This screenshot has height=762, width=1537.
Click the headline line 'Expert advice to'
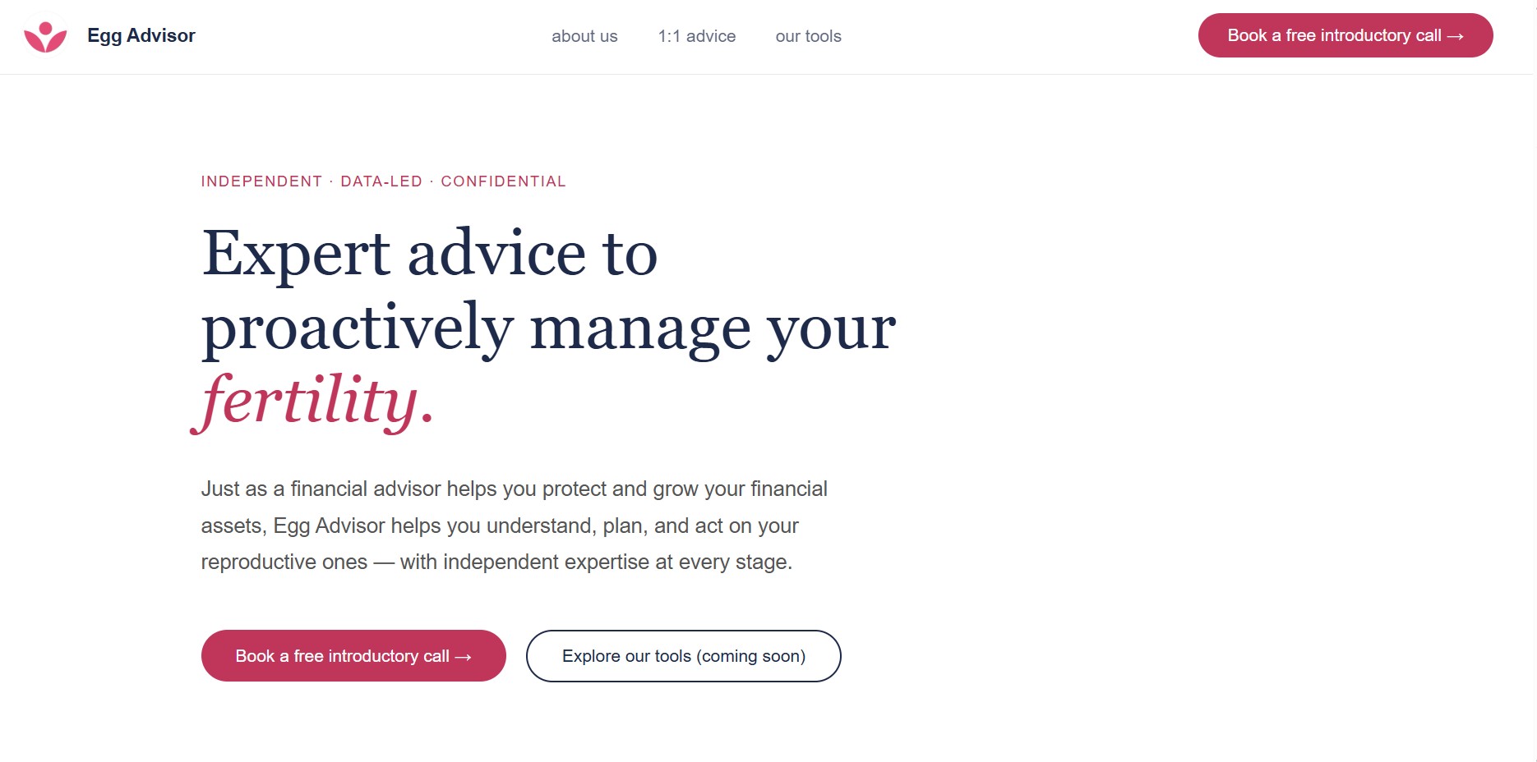click(429, 253)
